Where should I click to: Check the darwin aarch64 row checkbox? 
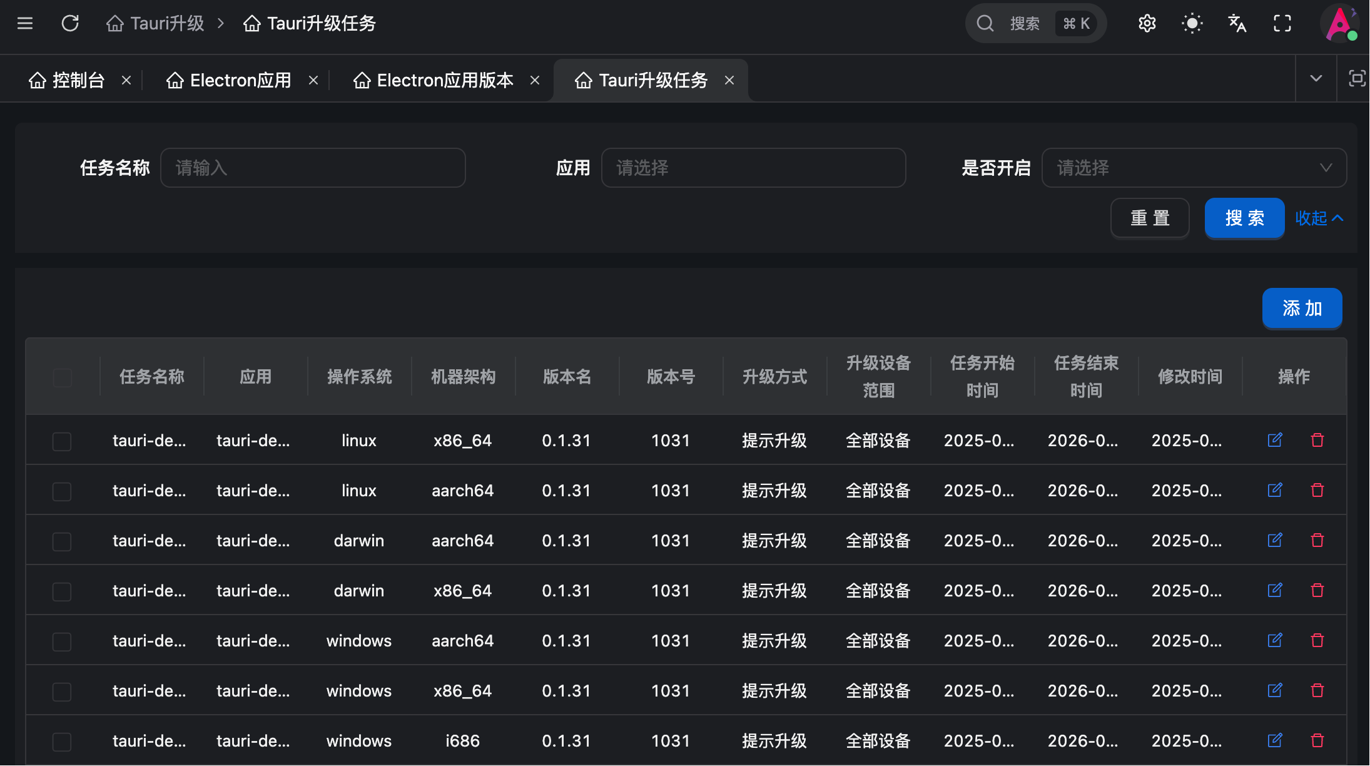coord(62,541)
